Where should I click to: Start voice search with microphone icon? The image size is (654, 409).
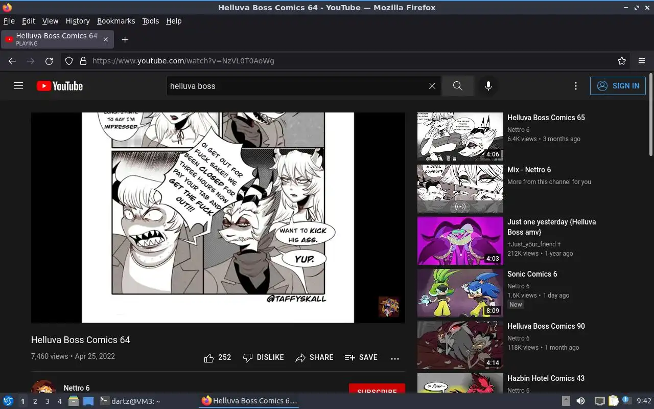(x=488, y=86)
